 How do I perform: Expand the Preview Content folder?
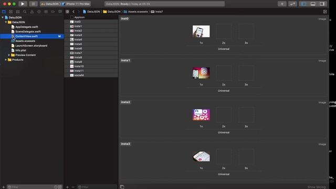click(x=9, y=55)
